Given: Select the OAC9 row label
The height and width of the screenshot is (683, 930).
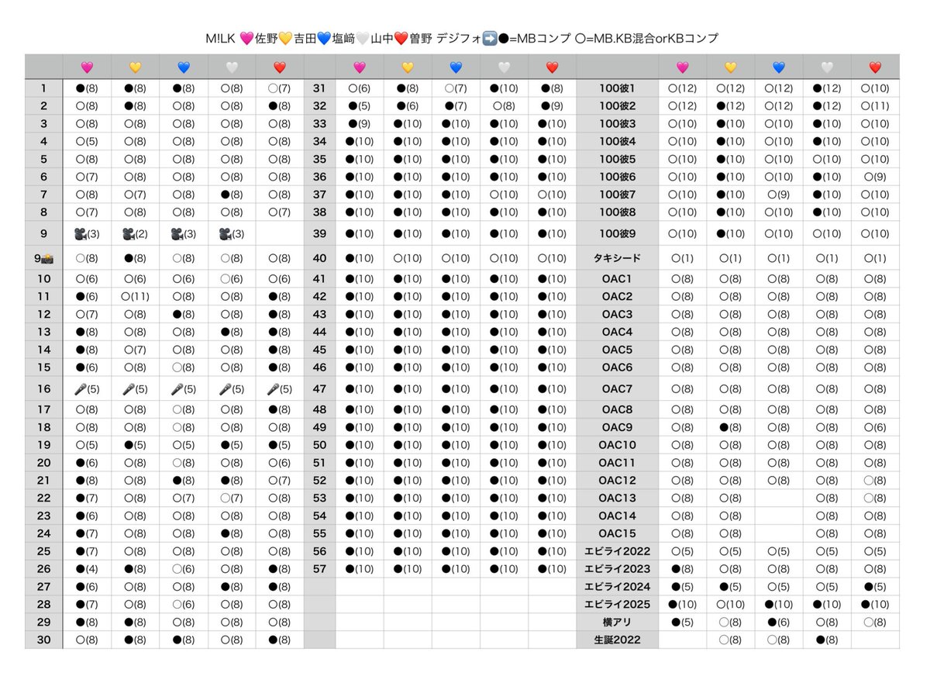Looking at the screenshot, I should point(618,426).
